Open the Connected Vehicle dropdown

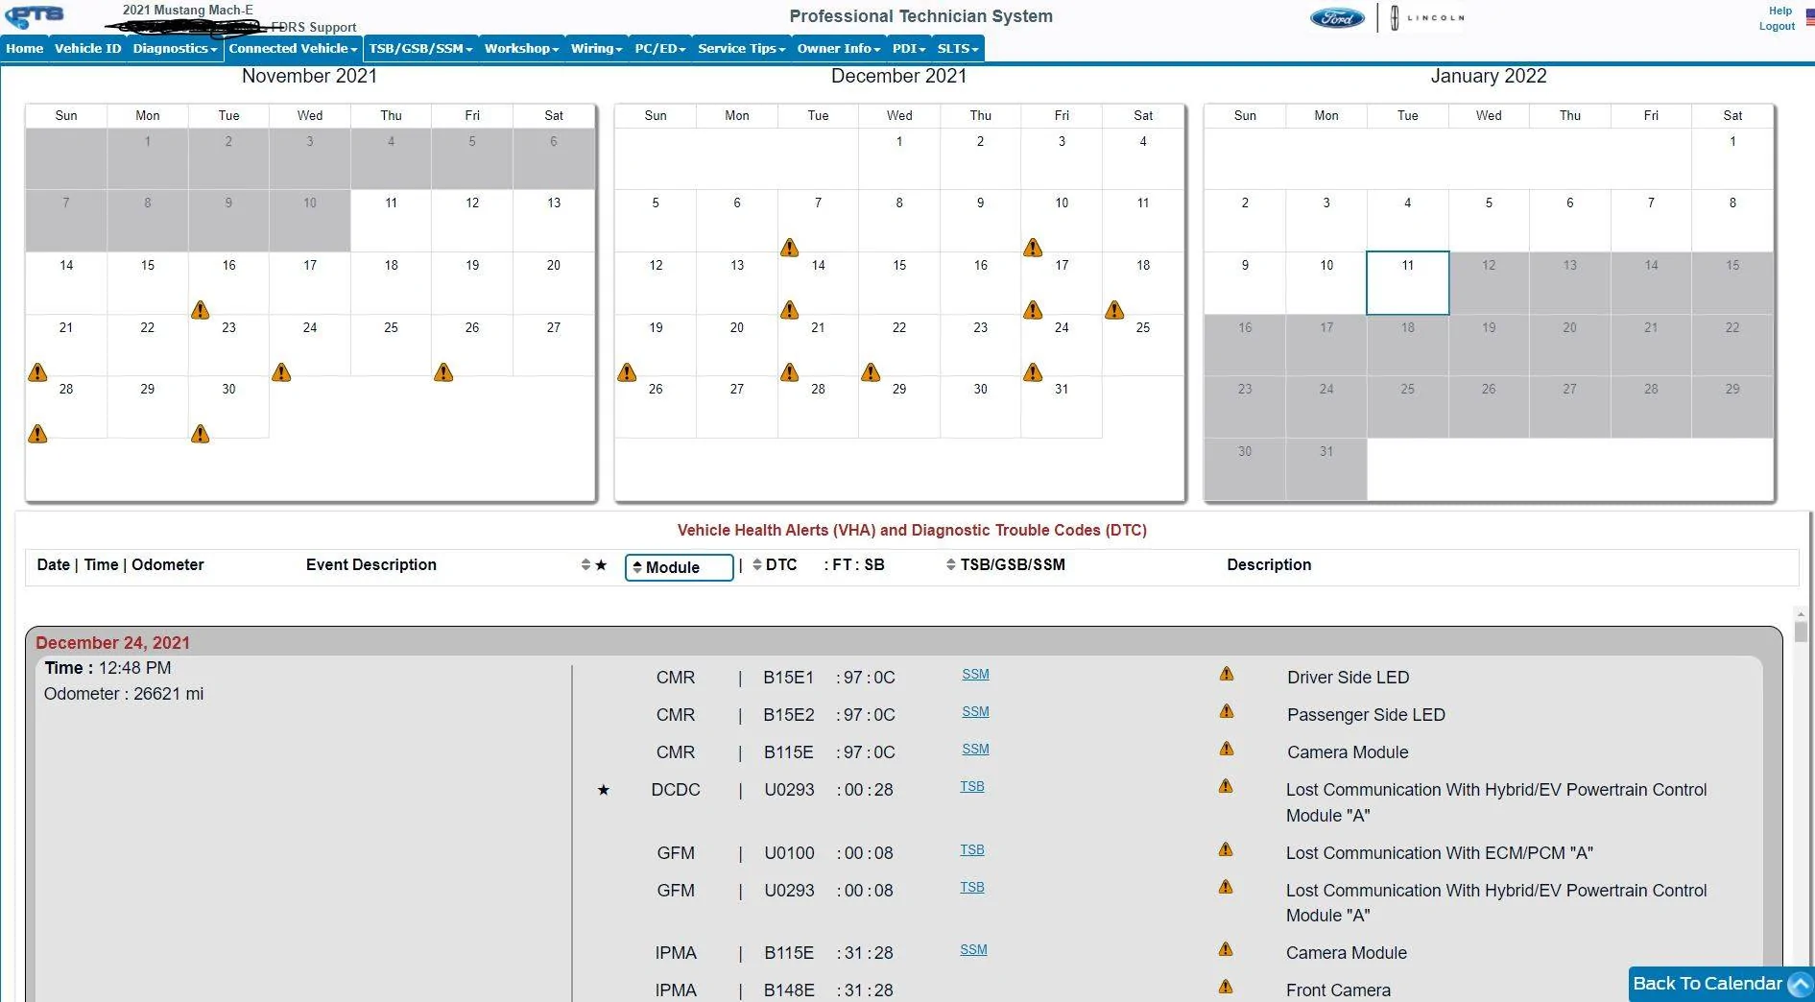tap(294, 48)
